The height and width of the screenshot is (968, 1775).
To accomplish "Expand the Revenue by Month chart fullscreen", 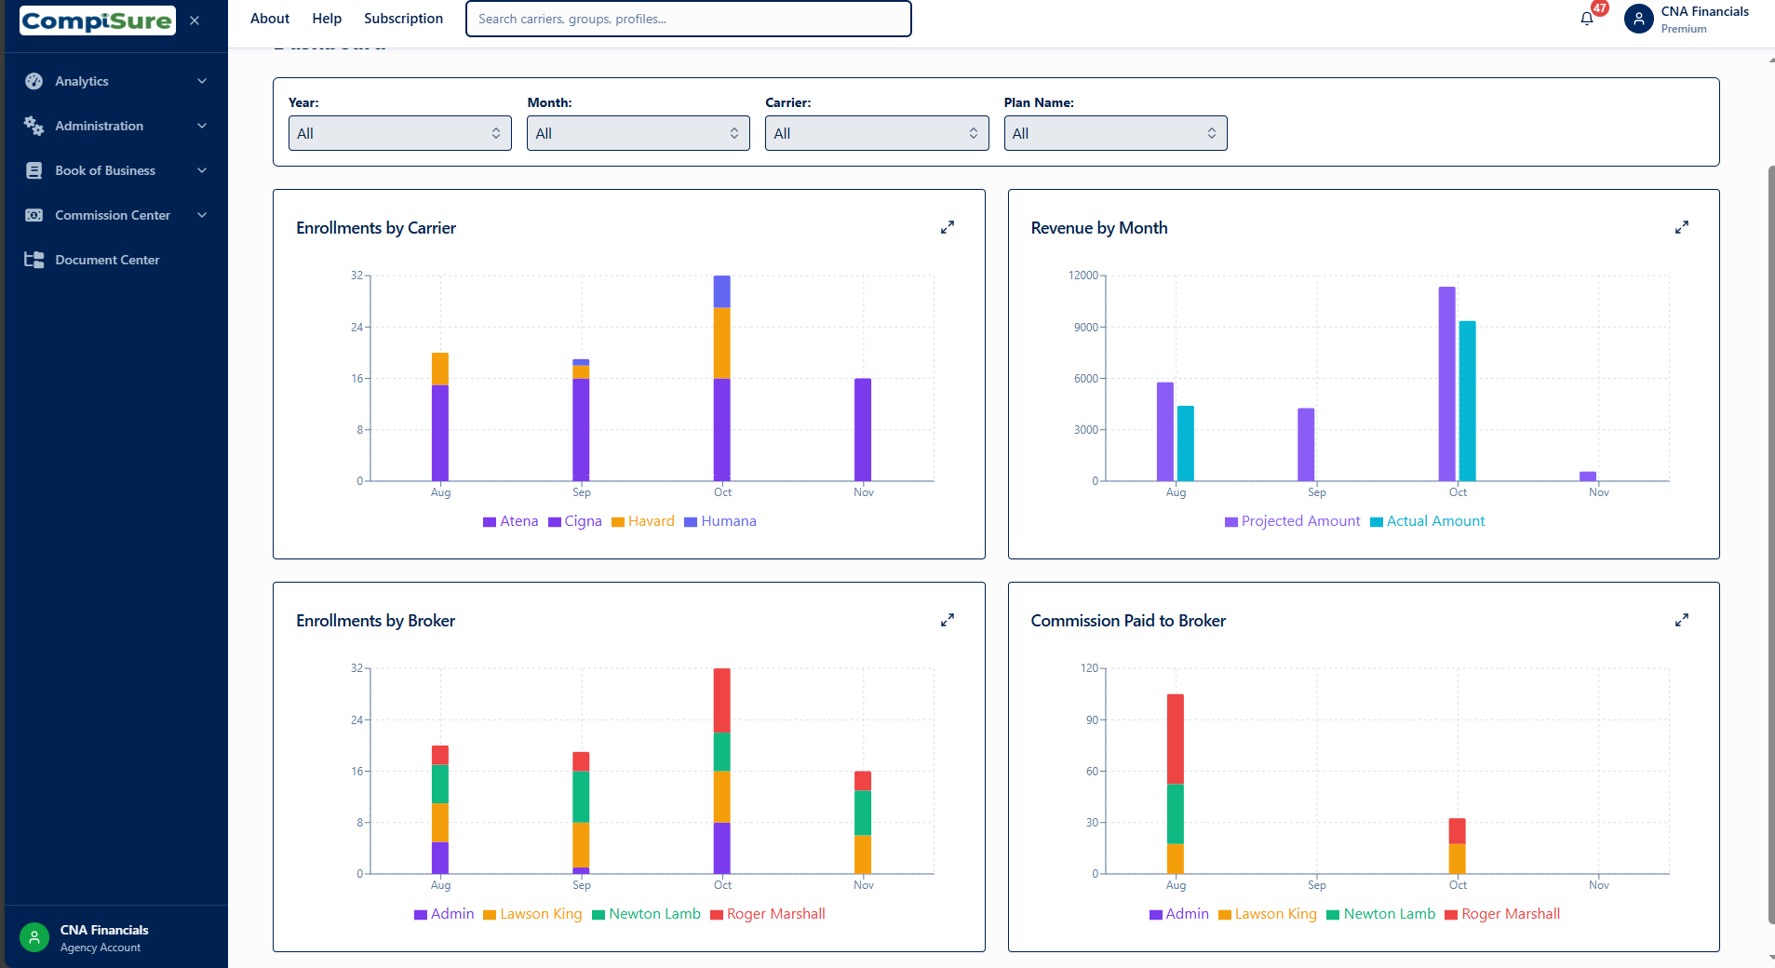I will click(x=1681, y=227).
